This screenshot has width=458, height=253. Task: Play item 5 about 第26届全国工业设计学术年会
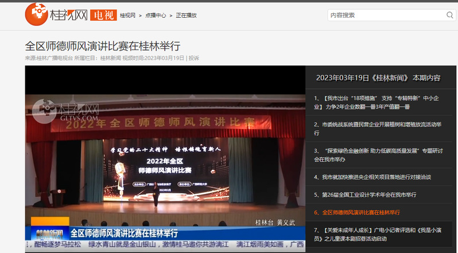click(x=368, y=195)
